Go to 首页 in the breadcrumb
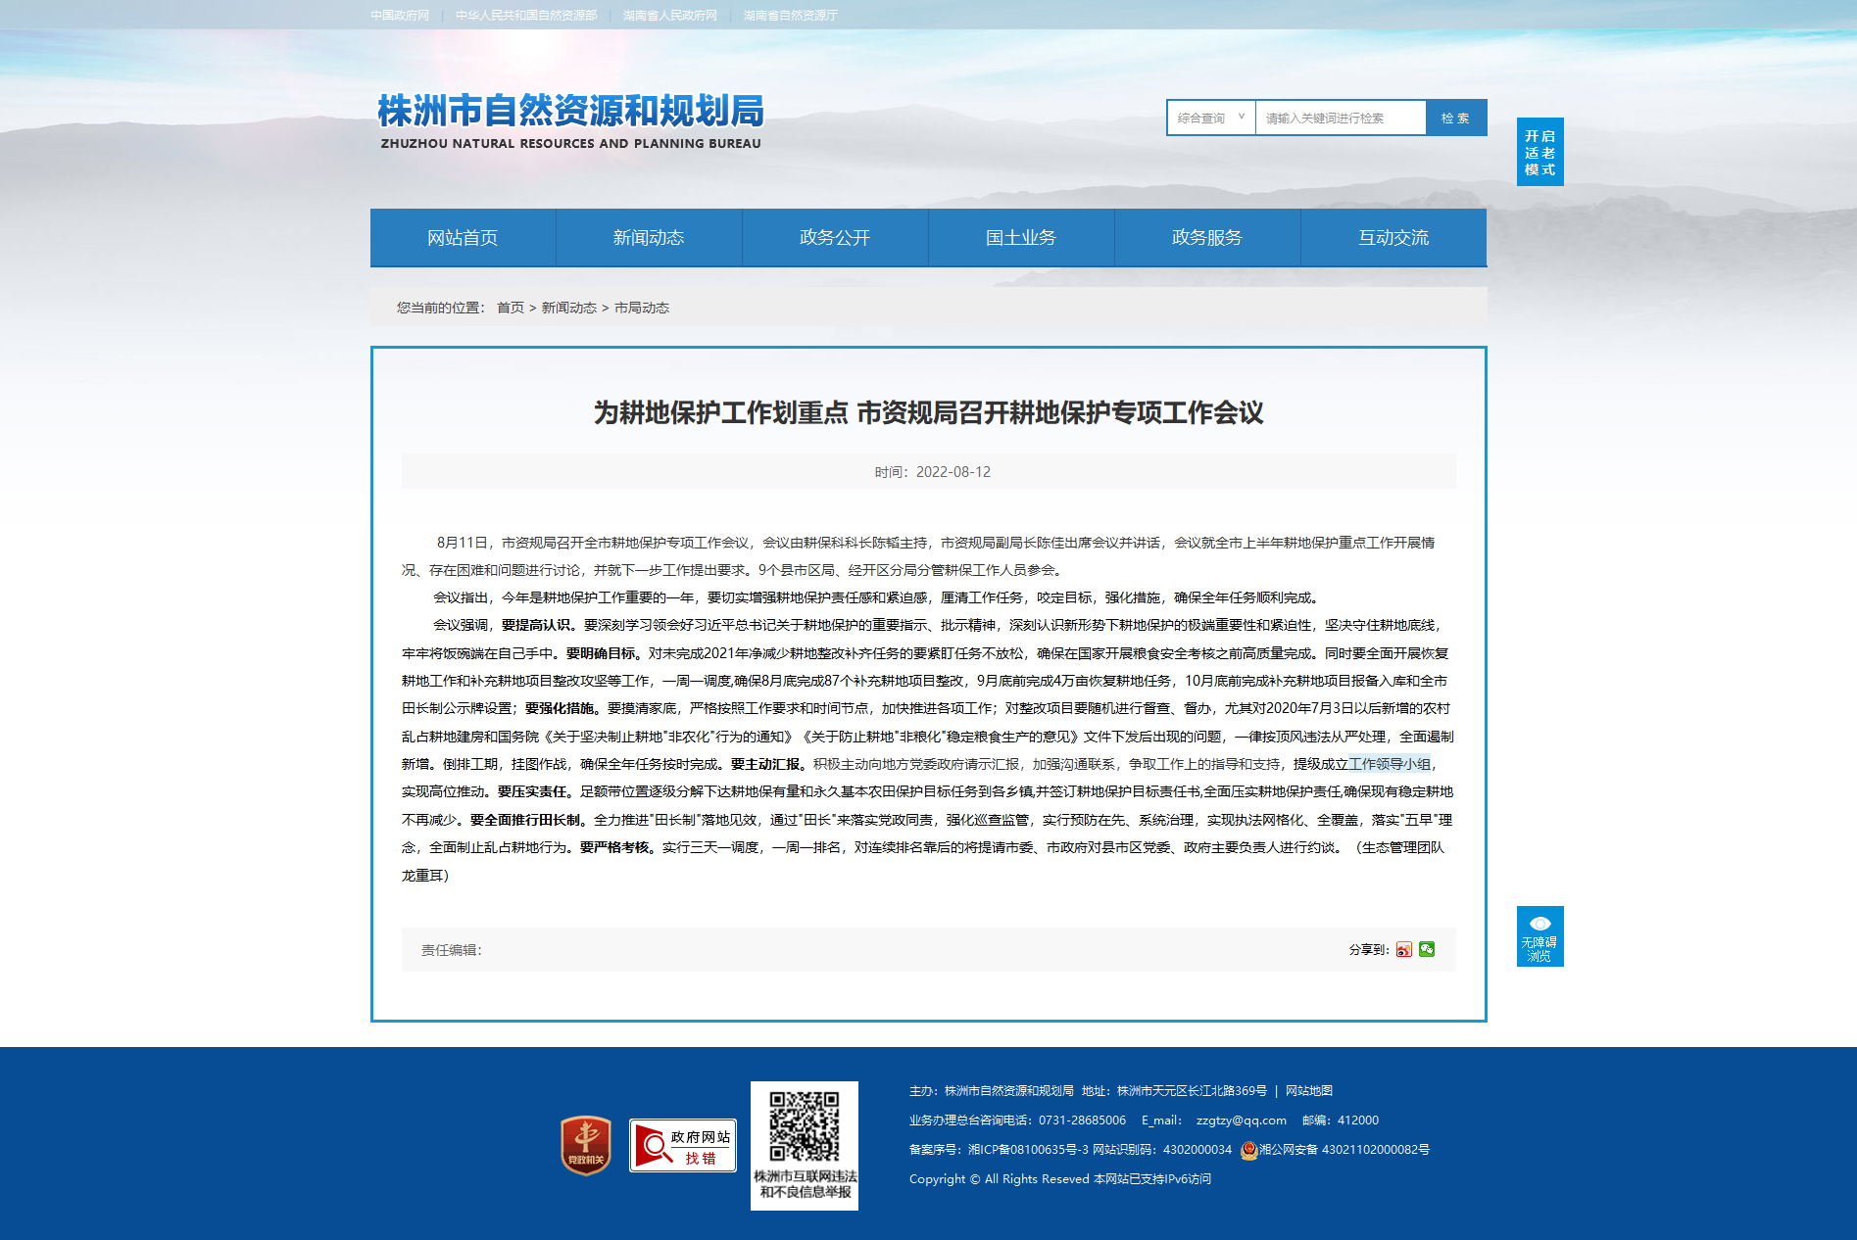 [x=511, y=308]
